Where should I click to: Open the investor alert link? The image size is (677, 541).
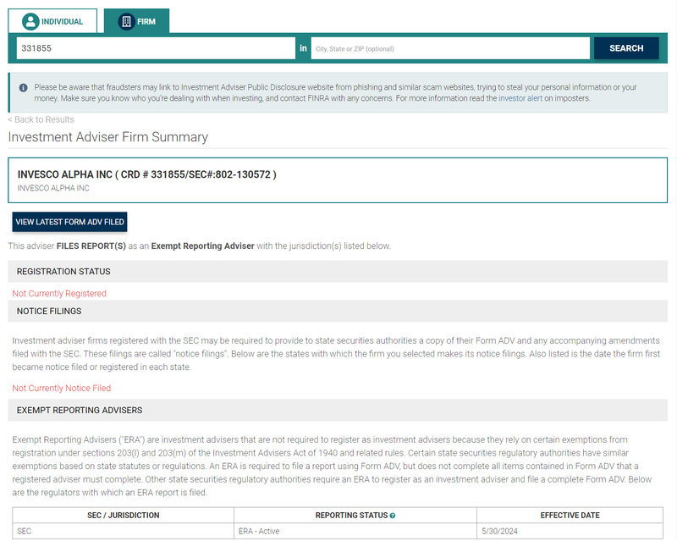[520, 98]
